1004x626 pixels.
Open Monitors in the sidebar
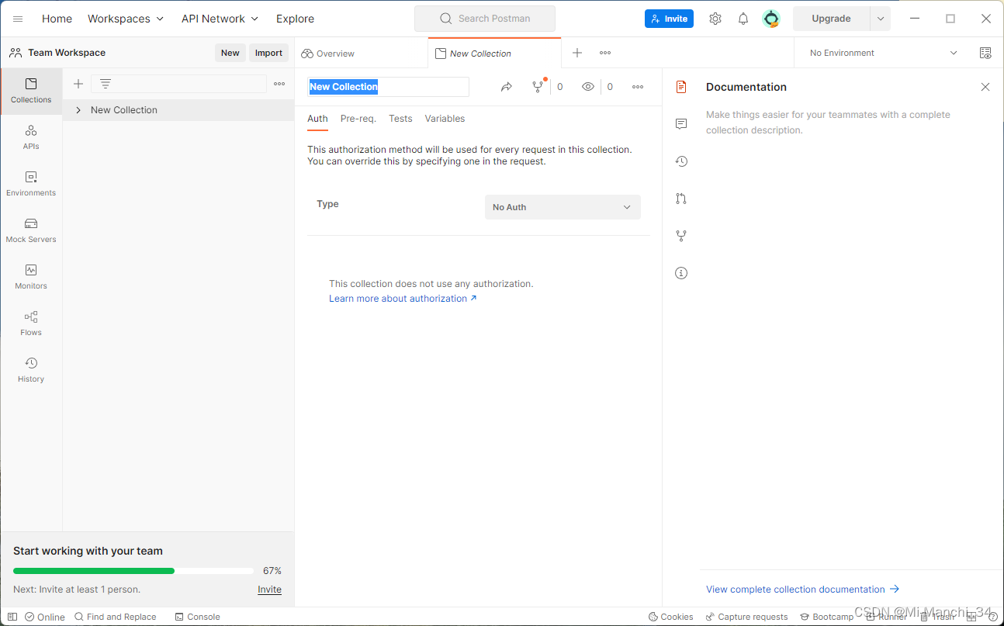click(x=31, y=277)
